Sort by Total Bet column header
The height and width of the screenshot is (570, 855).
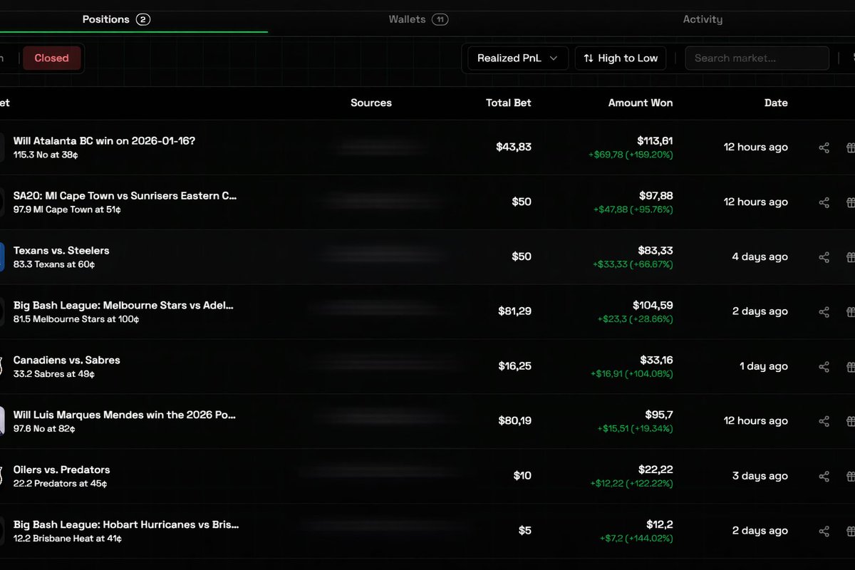point(509,103)
